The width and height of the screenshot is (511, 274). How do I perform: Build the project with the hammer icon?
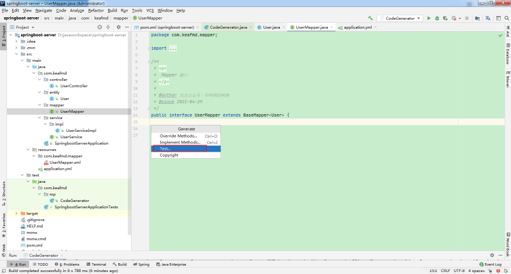370,18
